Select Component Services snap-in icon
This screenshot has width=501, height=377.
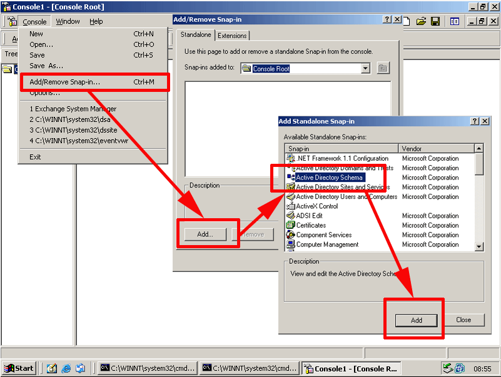tap(290, 235)
